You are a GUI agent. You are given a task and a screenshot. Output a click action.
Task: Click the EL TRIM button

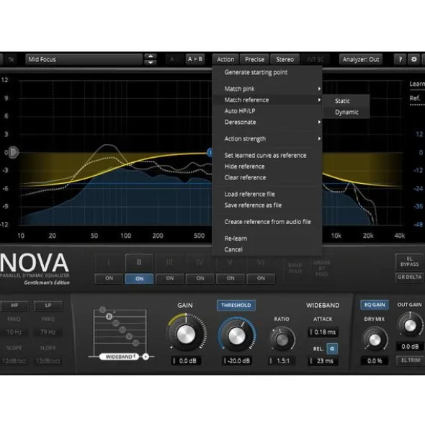pyautogui.click(x=411, y=360)
